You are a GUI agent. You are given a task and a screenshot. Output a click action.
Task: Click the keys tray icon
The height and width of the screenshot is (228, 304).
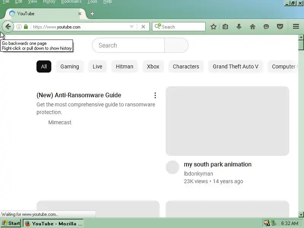click(x=267, y=223)
